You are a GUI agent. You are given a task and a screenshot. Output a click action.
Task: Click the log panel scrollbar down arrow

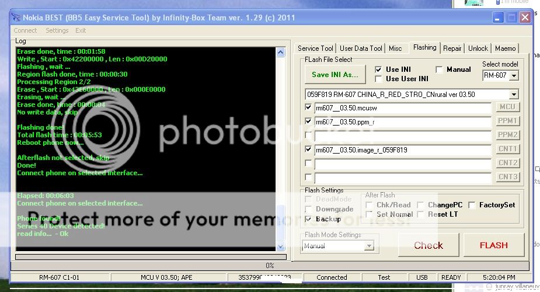[x=280, y=246]
